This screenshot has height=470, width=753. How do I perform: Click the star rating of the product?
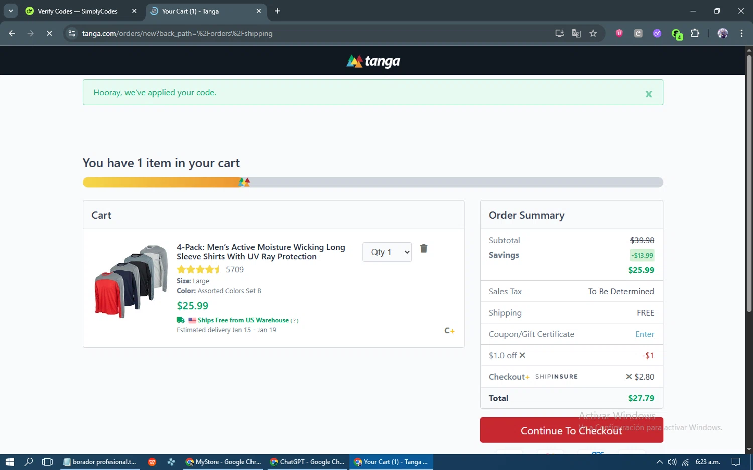[x=198, y=270]
